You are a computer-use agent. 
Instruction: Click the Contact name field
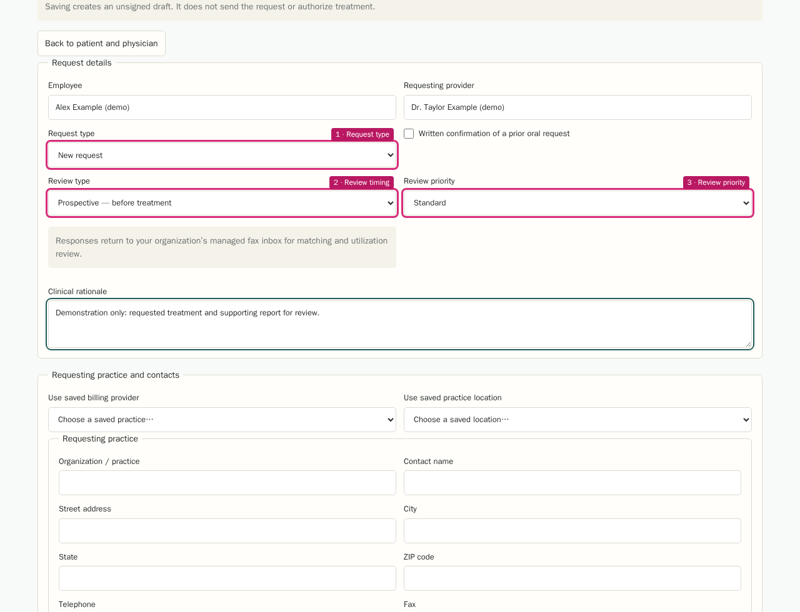click(572, 483)
